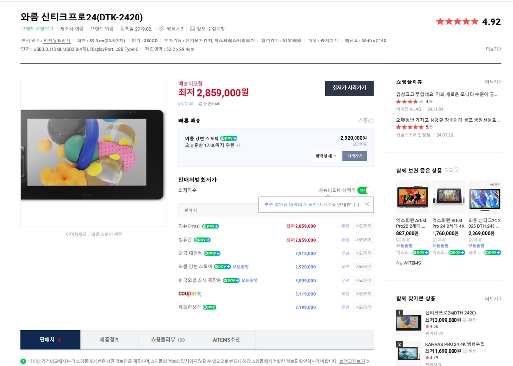This screenshot has height=366, width=513.
Task: Open the 브랜드 카탈로그 link
Action: [37, 29]
